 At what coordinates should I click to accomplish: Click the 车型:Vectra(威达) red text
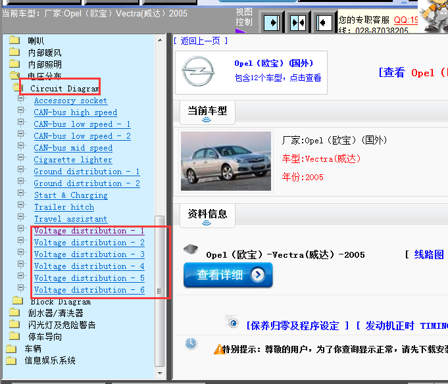321,158
